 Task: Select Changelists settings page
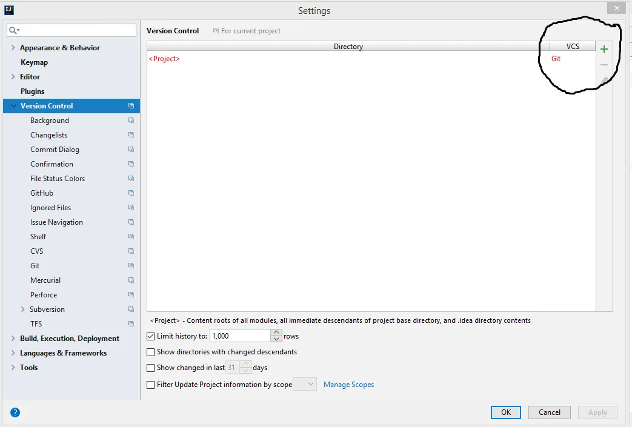[48, 135]
